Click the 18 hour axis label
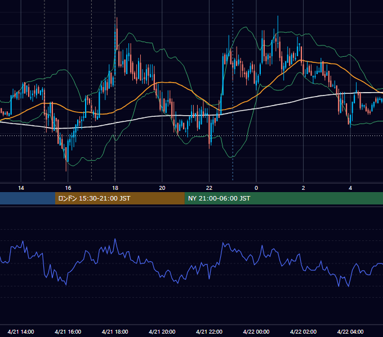383x337 pixels. [x=115, y=188]
